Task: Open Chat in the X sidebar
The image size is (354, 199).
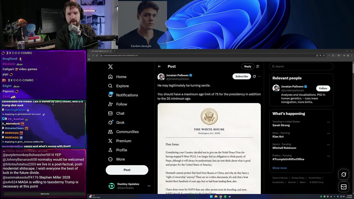Action: point(116,113)
